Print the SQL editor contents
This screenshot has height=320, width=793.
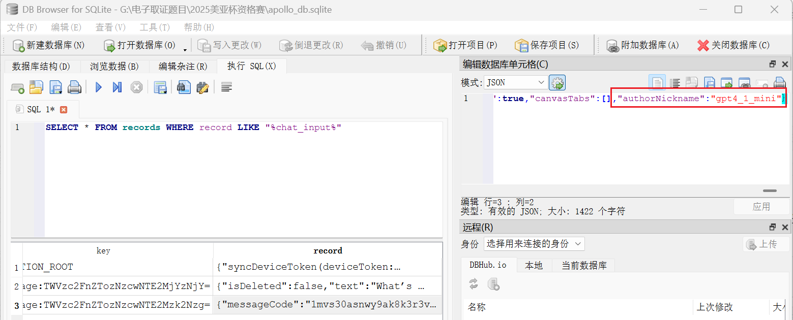pyautogui.click(x=74, y=87)
